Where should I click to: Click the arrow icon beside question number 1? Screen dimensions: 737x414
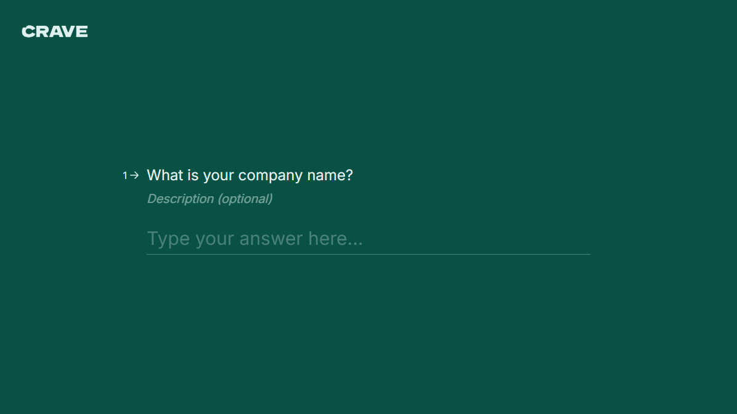coord(134,175)
